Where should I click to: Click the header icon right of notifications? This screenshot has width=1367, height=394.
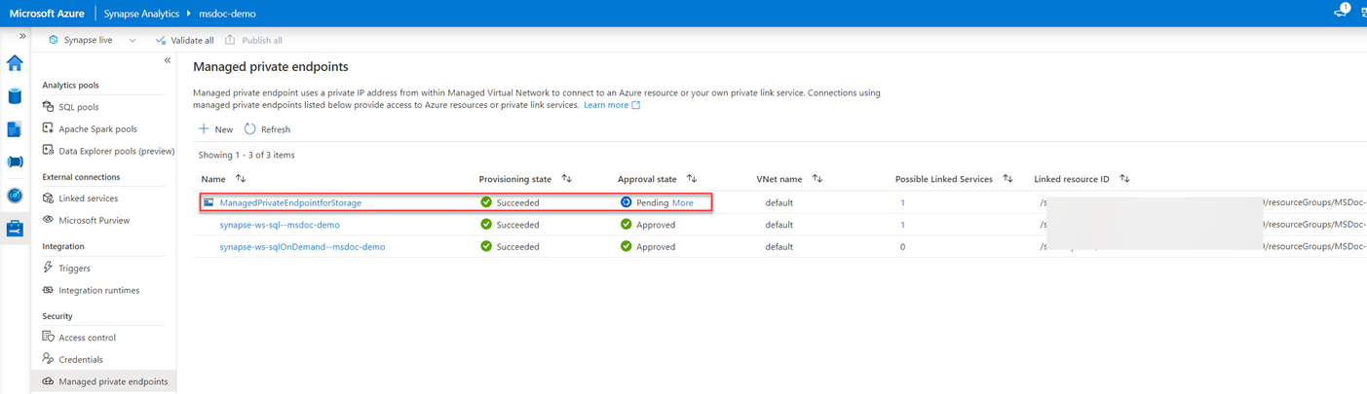pyautogui.click(x=1363, y=13)
